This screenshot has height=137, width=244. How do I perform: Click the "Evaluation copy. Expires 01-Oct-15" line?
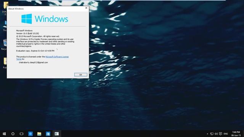pos(35,51)
